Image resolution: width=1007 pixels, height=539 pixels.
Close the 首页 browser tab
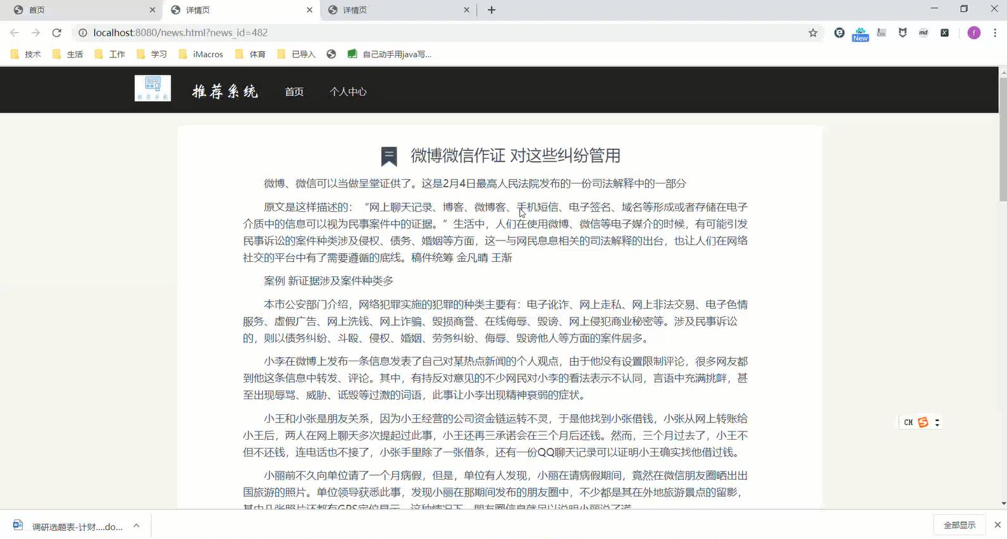[x=152, y=10]
